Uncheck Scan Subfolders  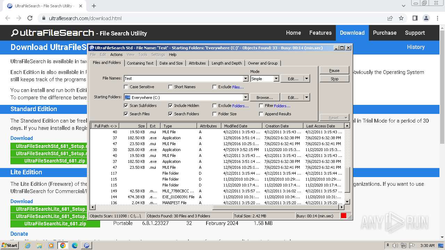pos(126,106)
